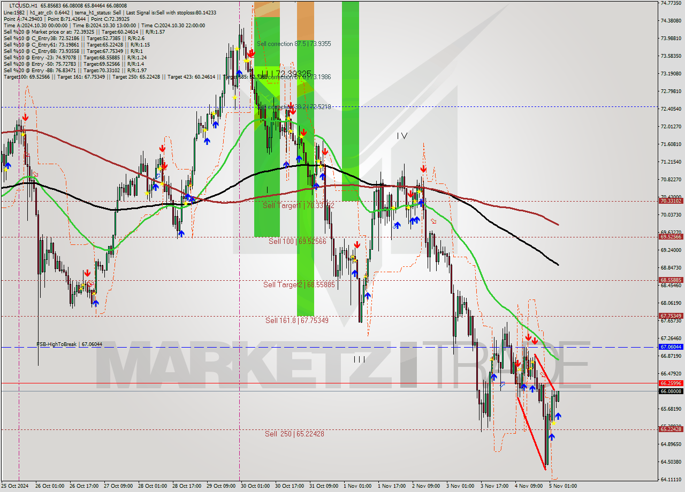685x492 pixels.
Task: Click the 'Sell 100 | 69.52566' chart label
Action: coord(298,241)
